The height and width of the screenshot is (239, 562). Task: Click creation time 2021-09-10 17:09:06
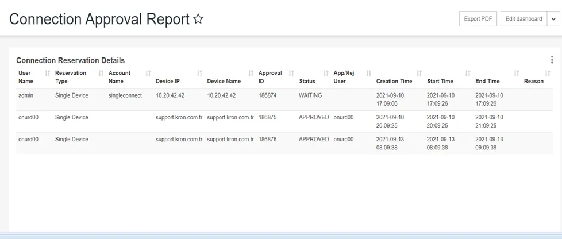point(390,99)
